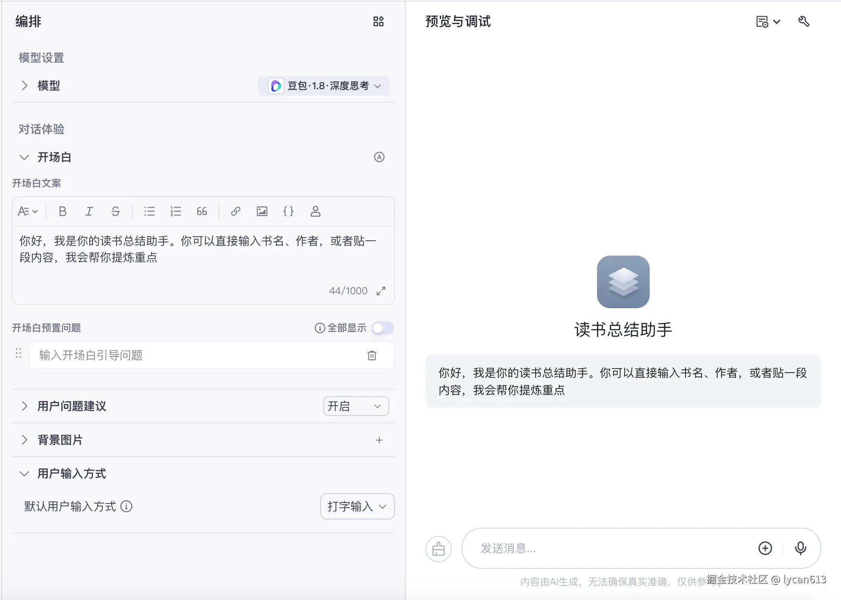Open the 打字输入 input method dropdown

(x=357, y=506)
